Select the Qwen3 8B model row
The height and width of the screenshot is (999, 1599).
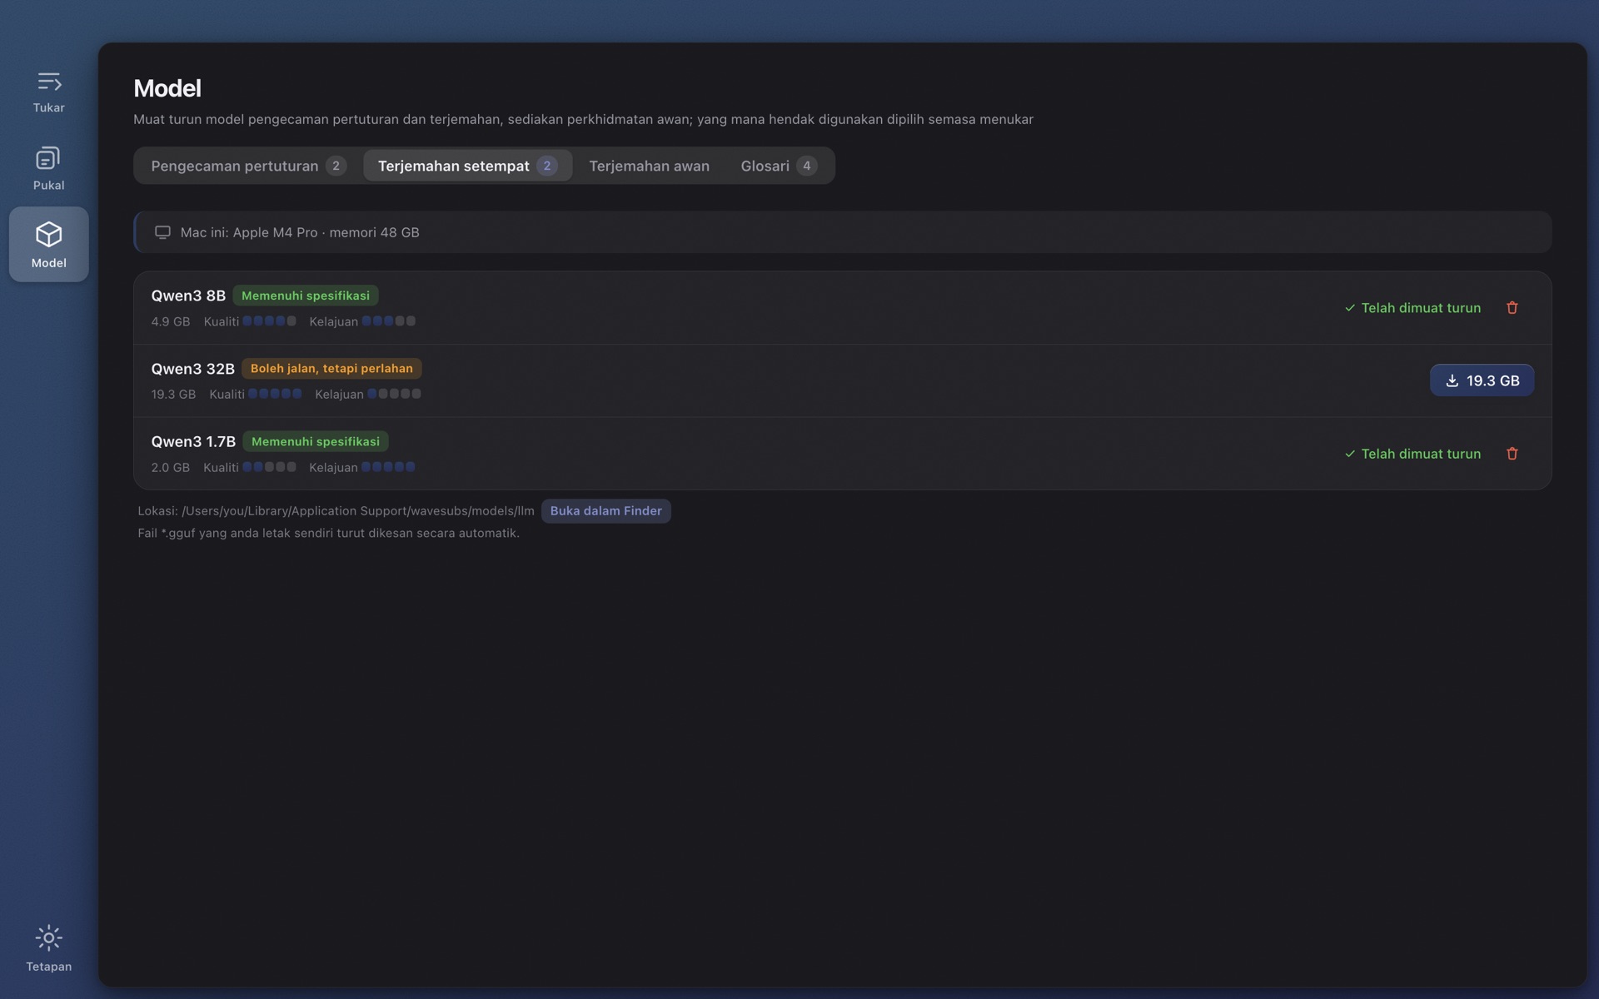click(842, 308)
